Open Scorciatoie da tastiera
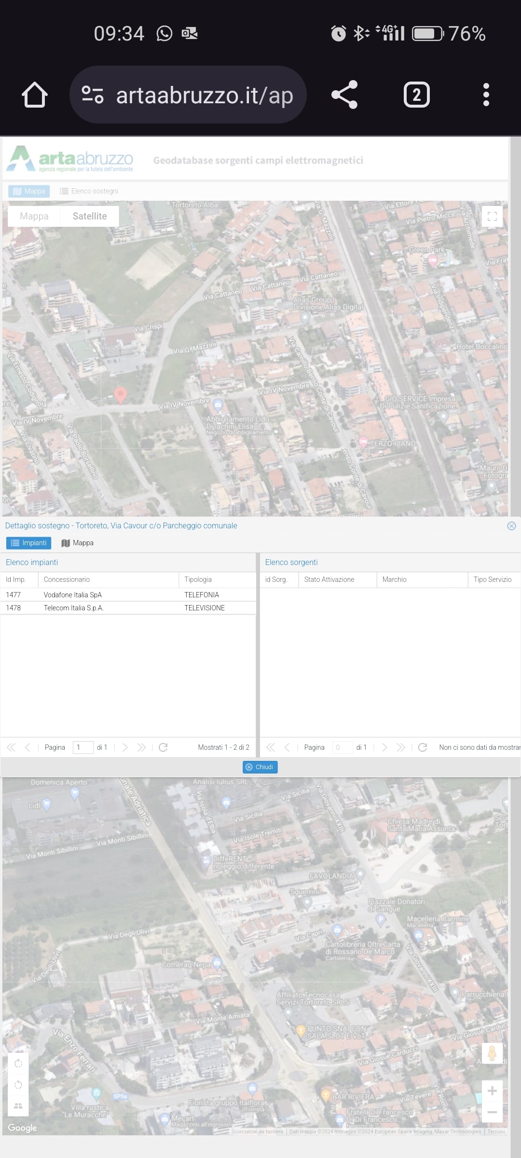The height and width of the screenshot is (1158, 521). point(257,1131)
